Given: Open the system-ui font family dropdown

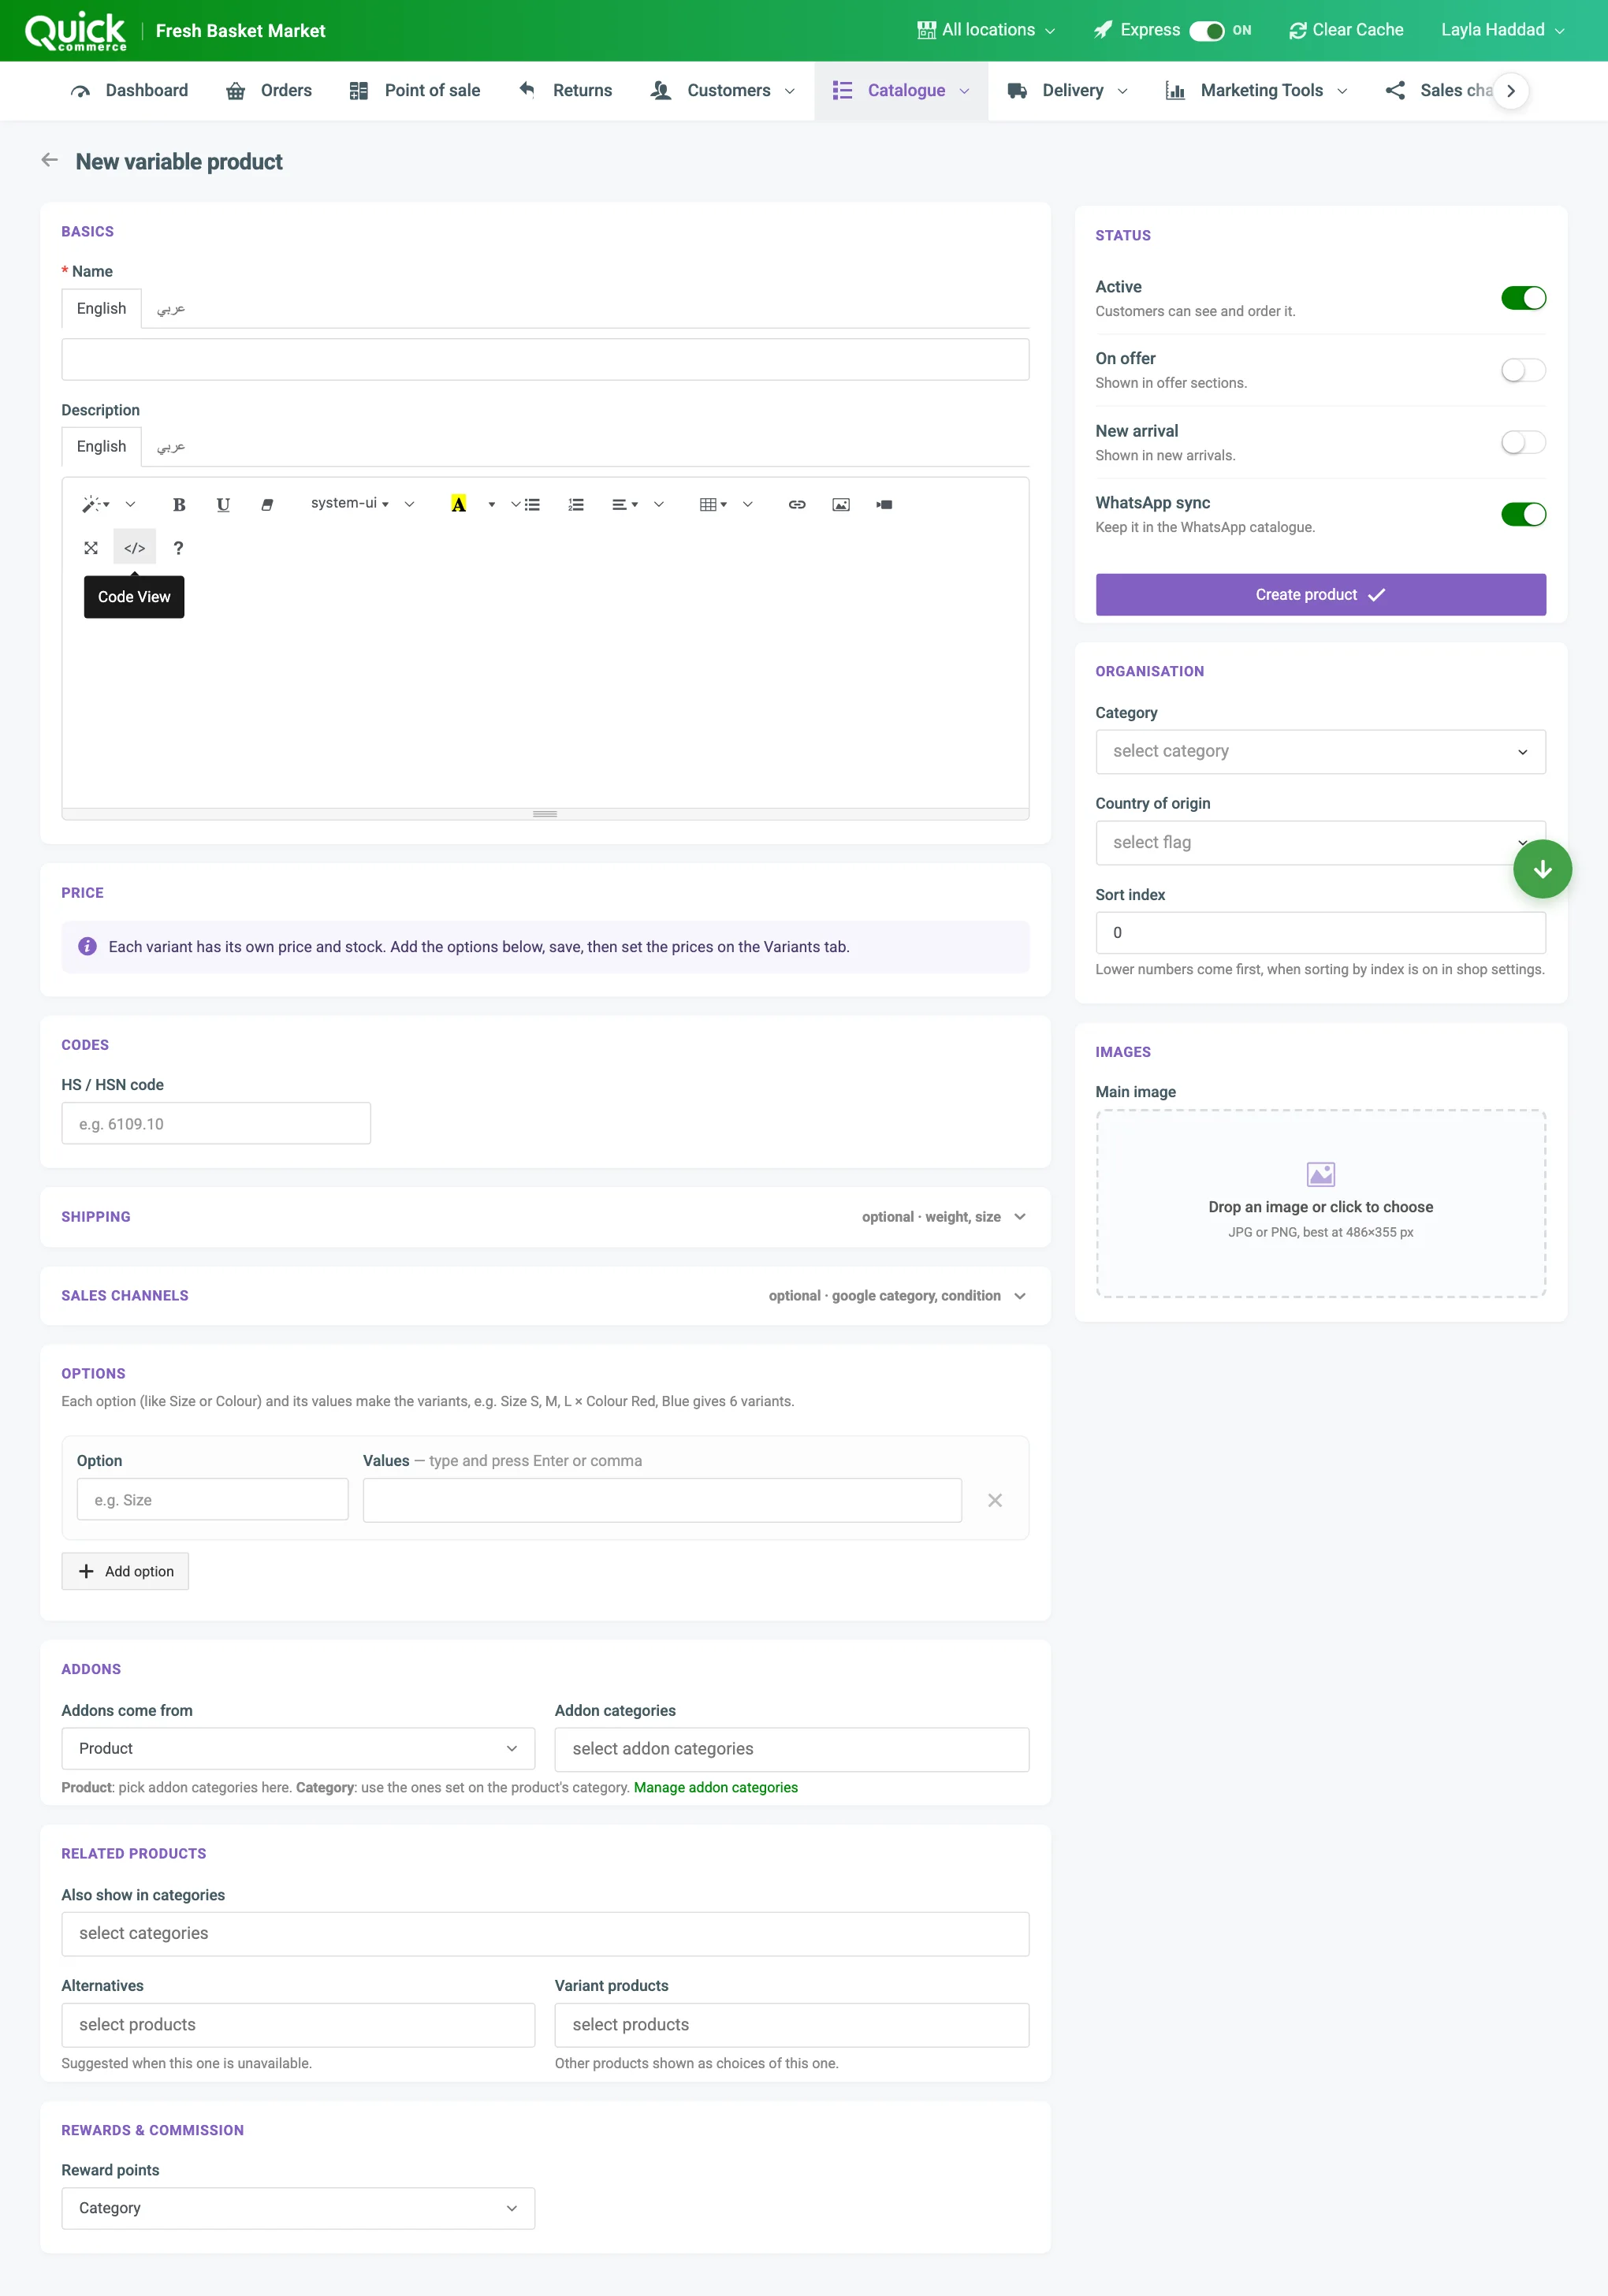Looking at the screenshot, I should click(x=350, y=504).
